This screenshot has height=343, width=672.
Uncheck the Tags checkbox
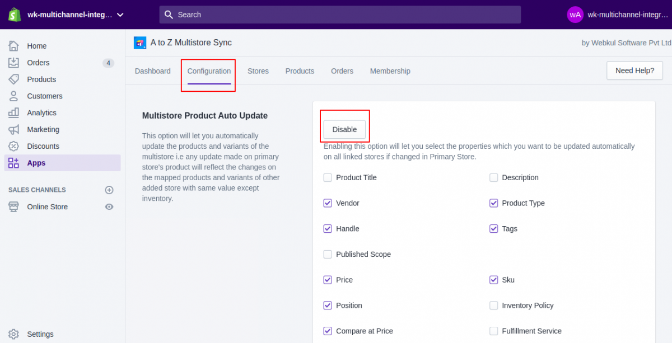coord(493,228)
